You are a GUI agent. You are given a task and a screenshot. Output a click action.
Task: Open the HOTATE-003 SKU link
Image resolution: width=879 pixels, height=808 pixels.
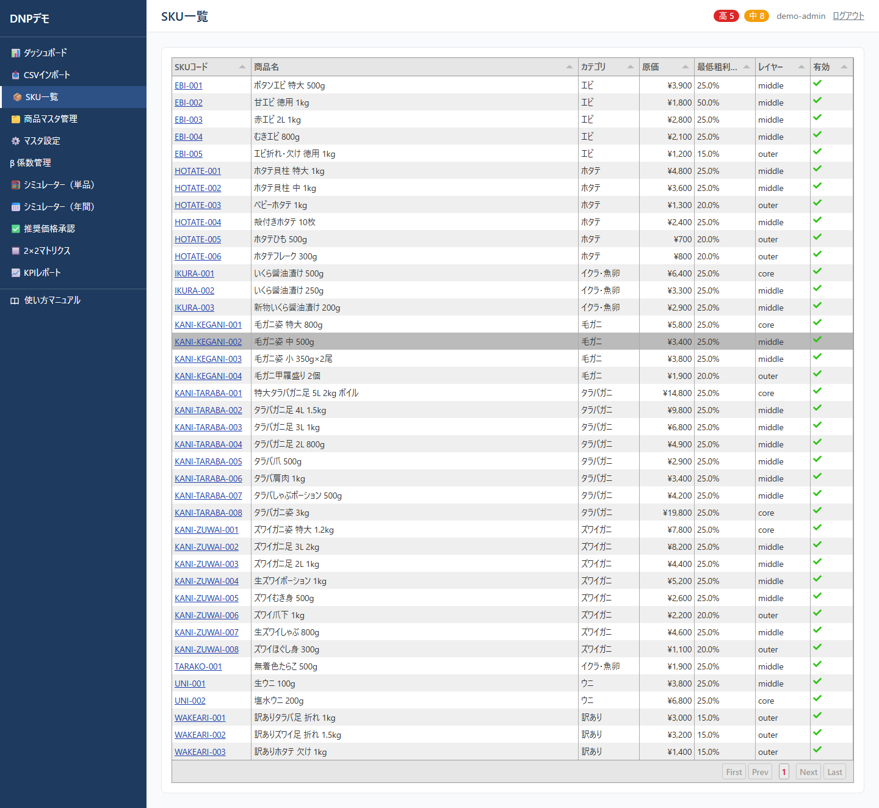click(198, 205)
